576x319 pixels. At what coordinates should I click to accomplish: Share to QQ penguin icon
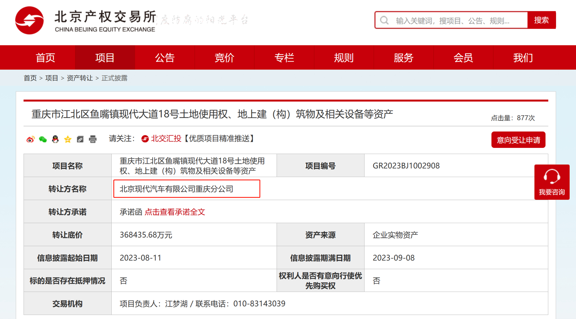click(55, 139)
